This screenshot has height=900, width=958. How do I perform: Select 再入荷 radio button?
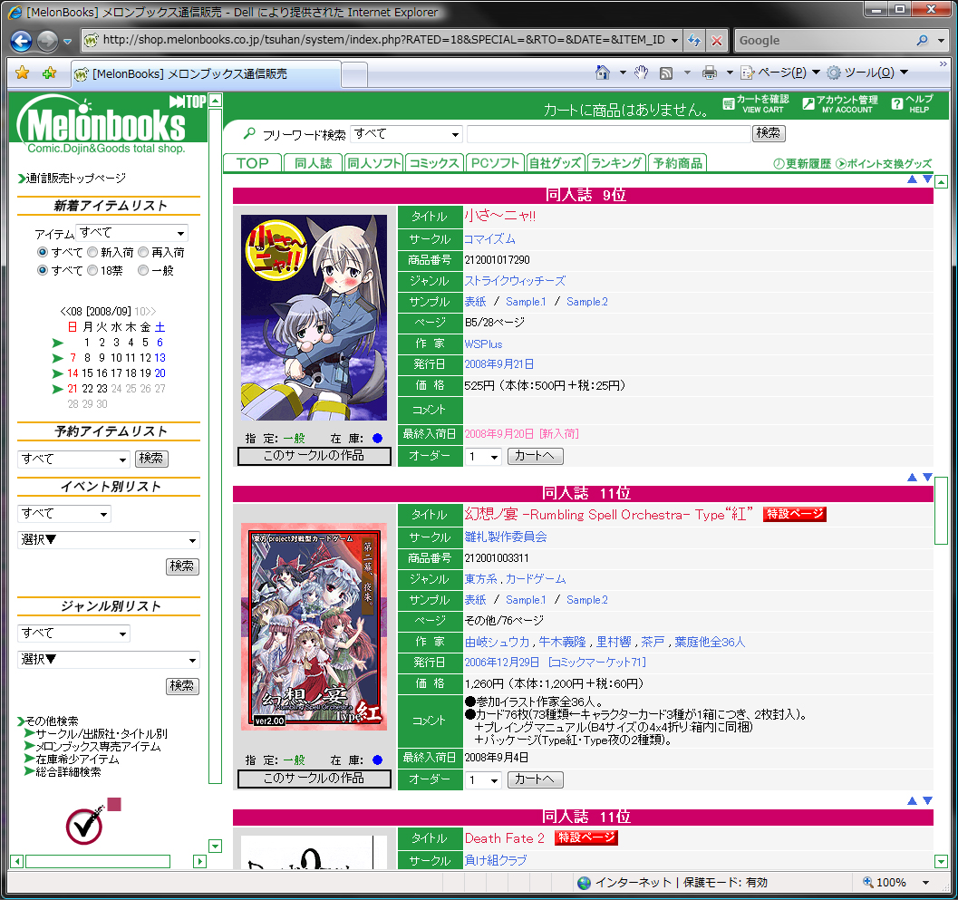tap(143, 252)
